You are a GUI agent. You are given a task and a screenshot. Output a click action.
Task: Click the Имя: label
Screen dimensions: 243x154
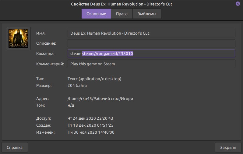tap(41, 33)
